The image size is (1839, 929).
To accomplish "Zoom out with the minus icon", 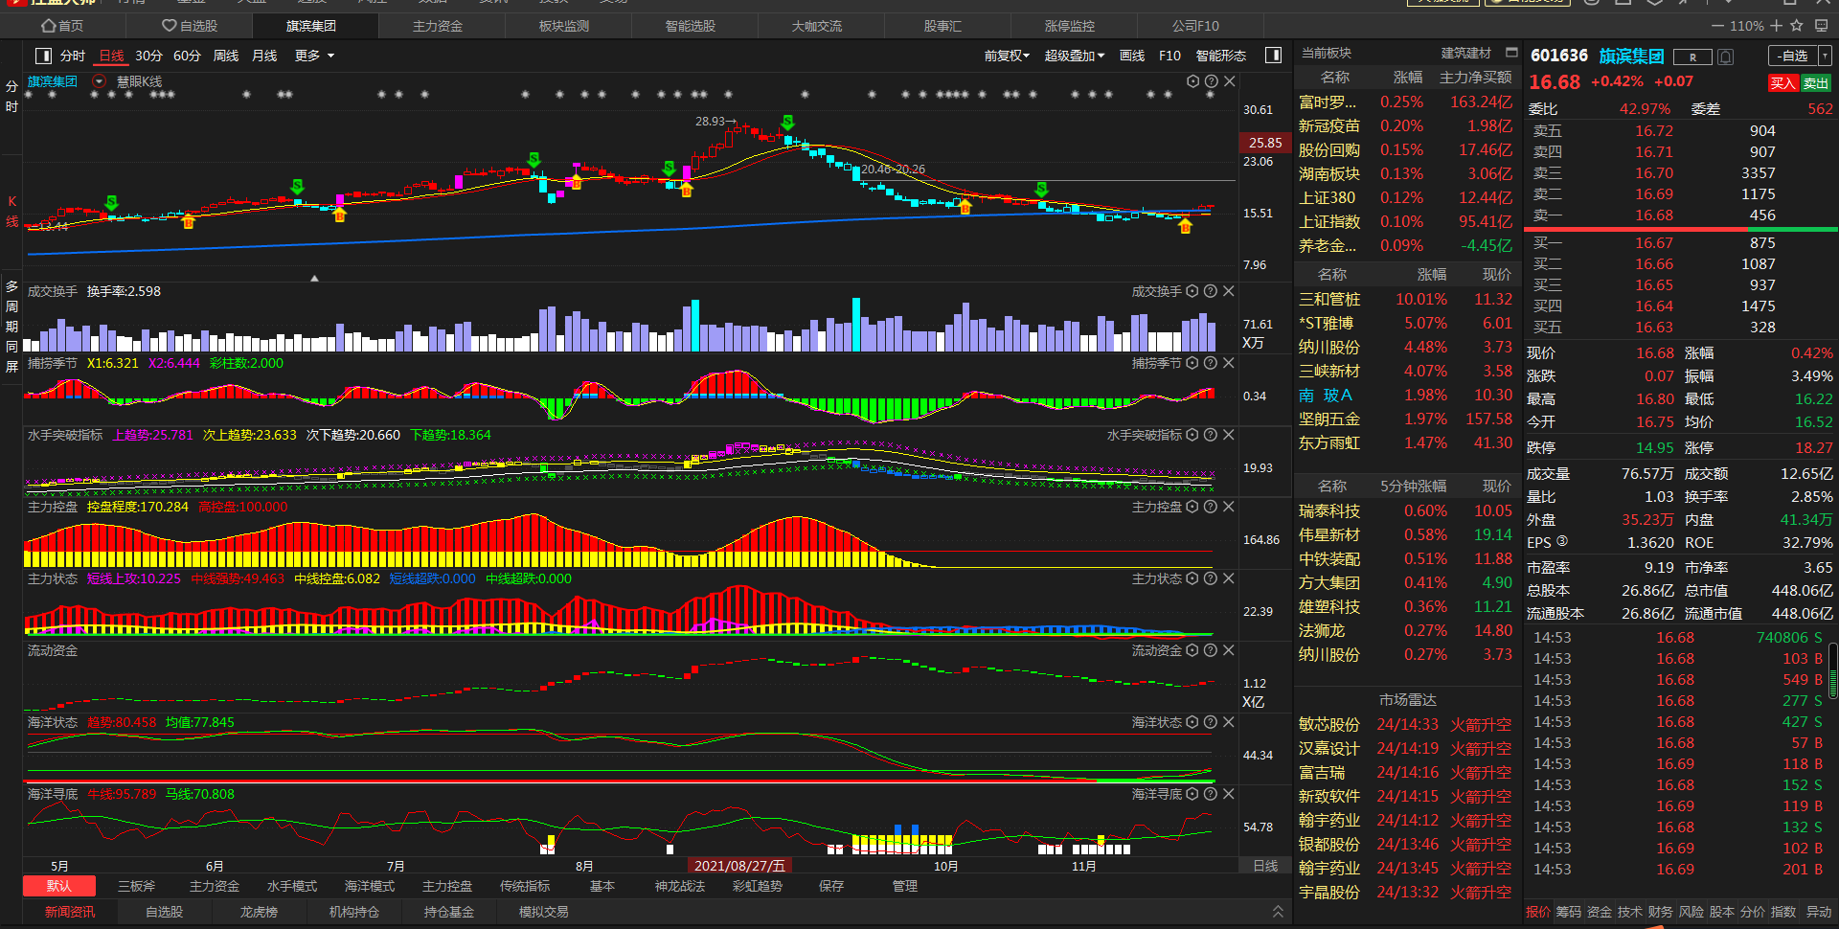I will (1717, 26).
